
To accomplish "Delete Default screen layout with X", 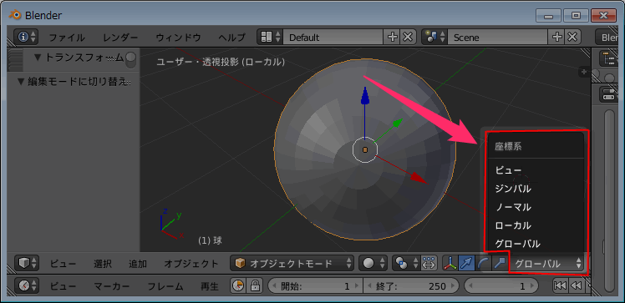I will pyautogui.click(x=408, y=37).
